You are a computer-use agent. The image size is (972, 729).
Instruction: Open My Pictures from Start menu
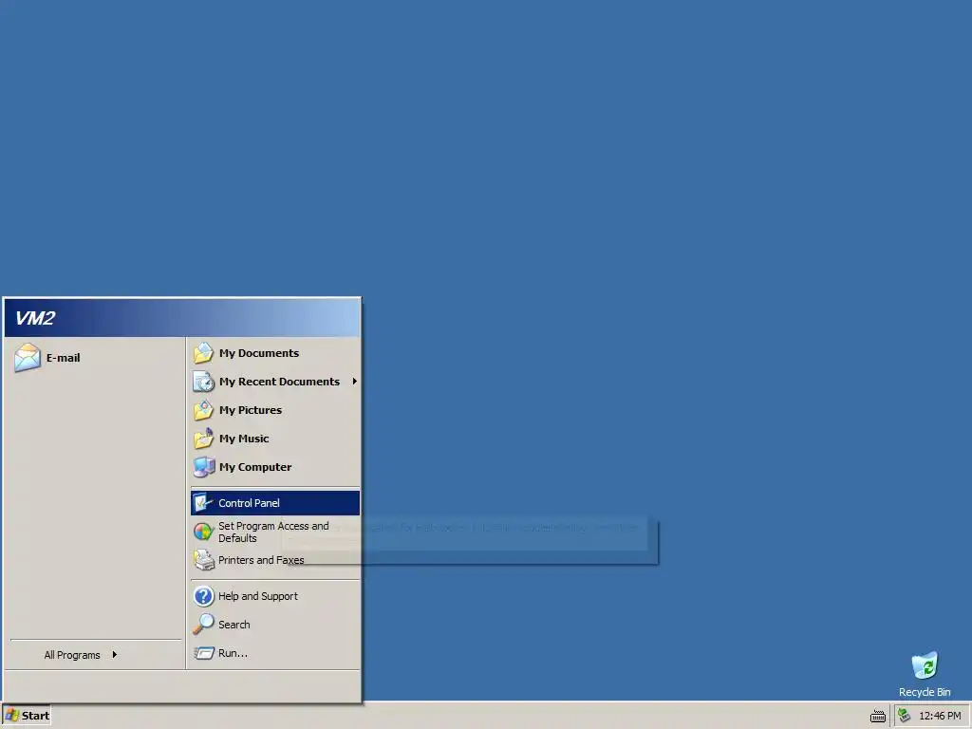275,410
